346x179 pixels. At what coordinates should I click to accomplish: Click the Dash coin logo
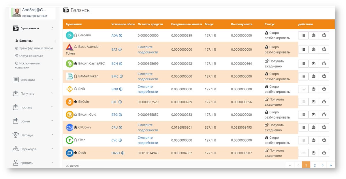tap(69, 153)
